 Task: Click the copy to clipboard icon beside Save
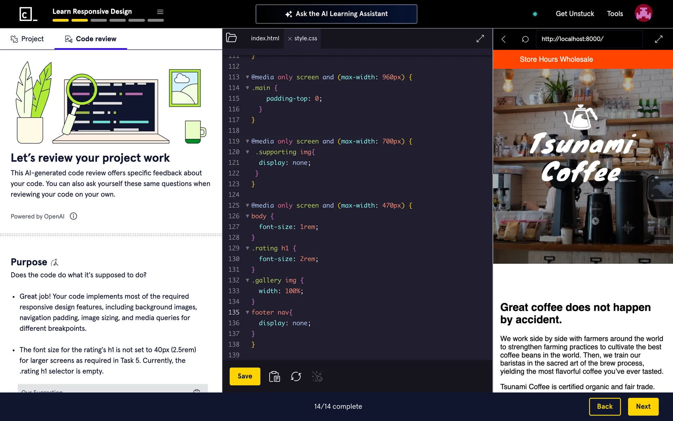coord(274,376)
